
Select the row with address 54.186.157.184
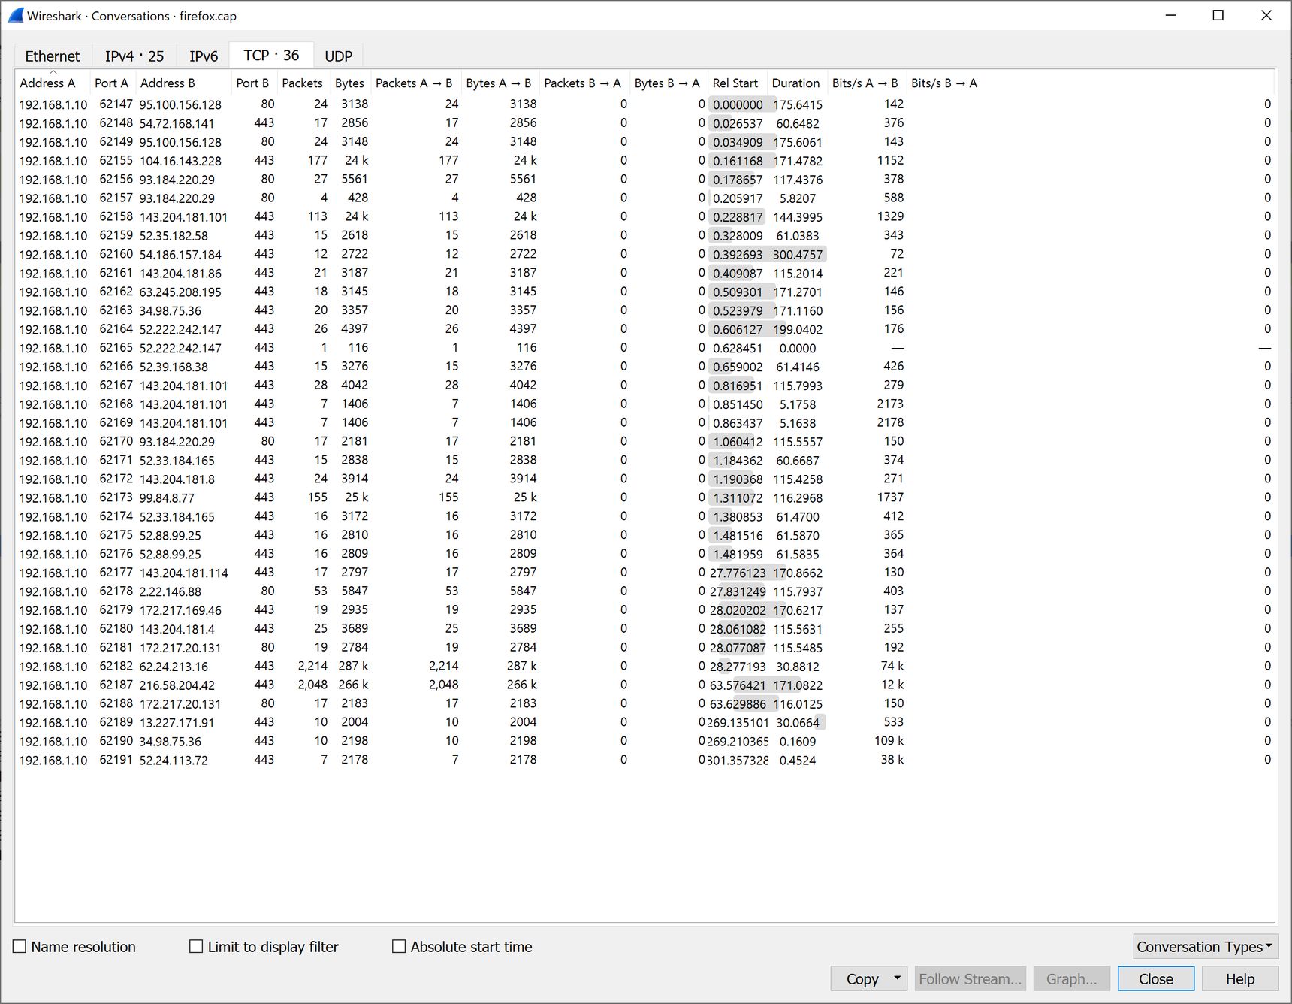coord(644,254)
